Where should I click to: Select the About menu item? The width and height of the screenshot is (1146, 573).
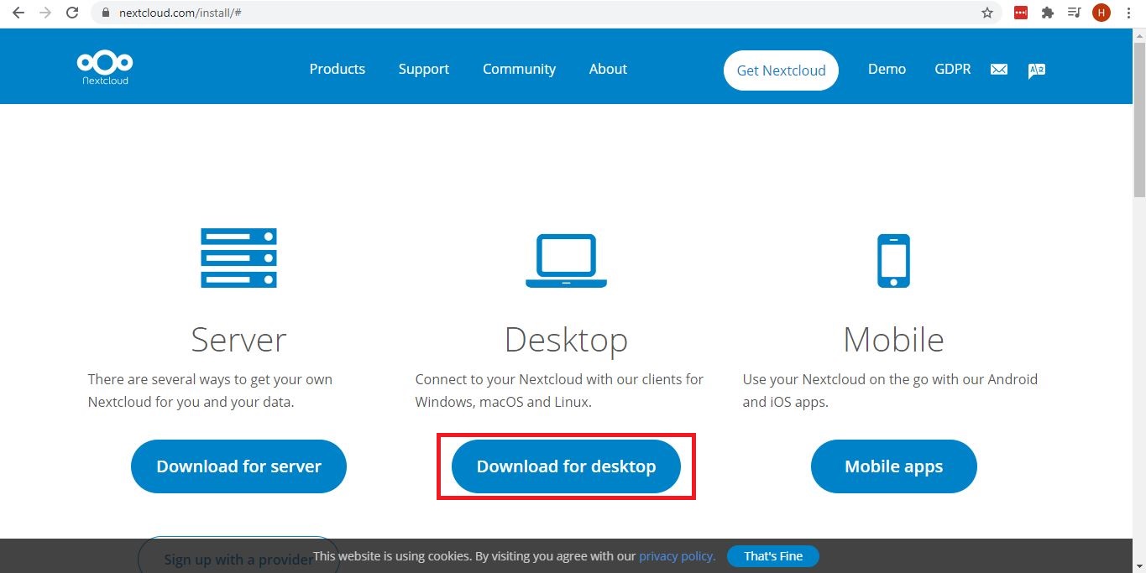coord(607,69)
